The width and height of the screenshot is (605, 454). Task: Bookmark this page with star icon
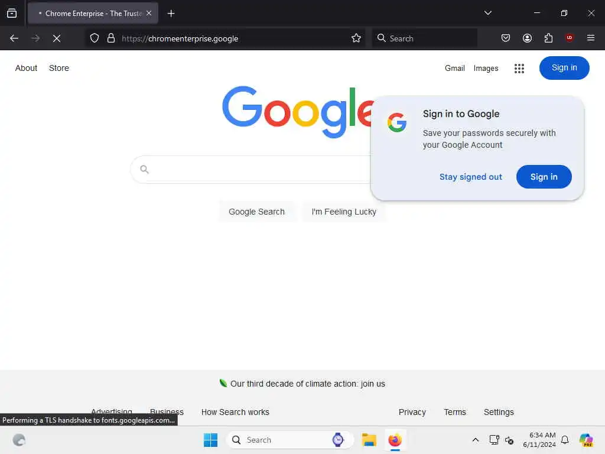[356, 38]
